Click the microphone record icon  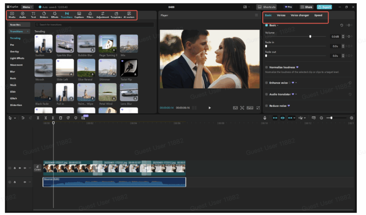click(x=265, y=118)
